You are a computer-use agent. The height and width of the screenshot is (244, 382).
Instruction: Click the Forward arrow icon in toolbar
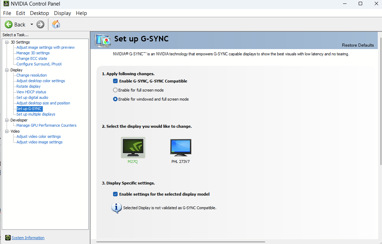(40, 24)
